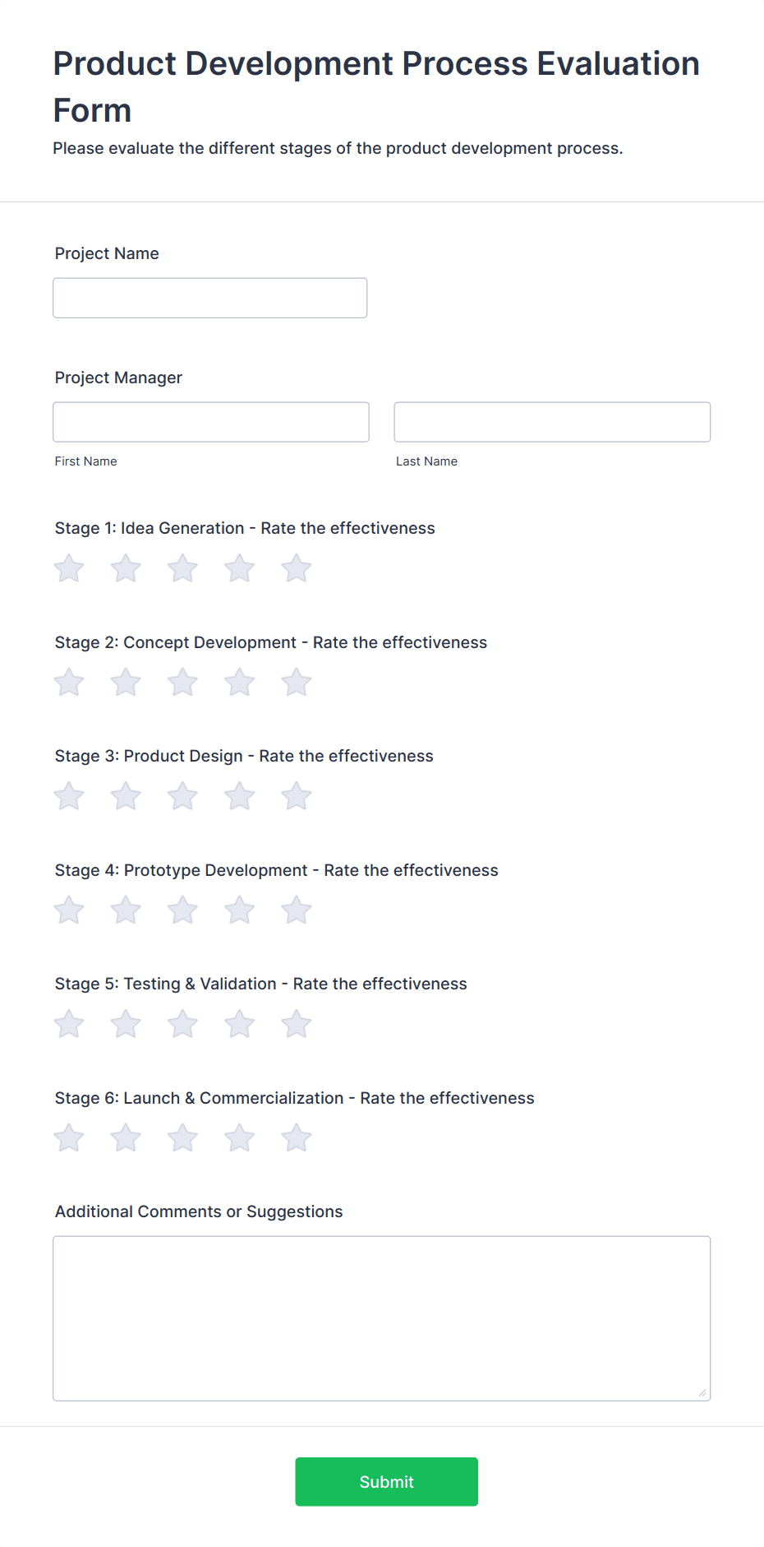
Task: Select first star for Stage 5 Testing & Validation
Action: (69, 1024)
